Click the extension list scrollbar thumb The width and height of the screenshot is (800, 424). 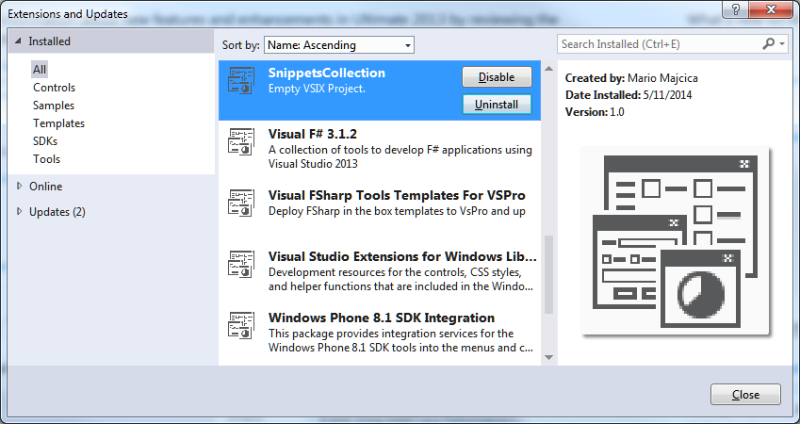click(549, 274)
